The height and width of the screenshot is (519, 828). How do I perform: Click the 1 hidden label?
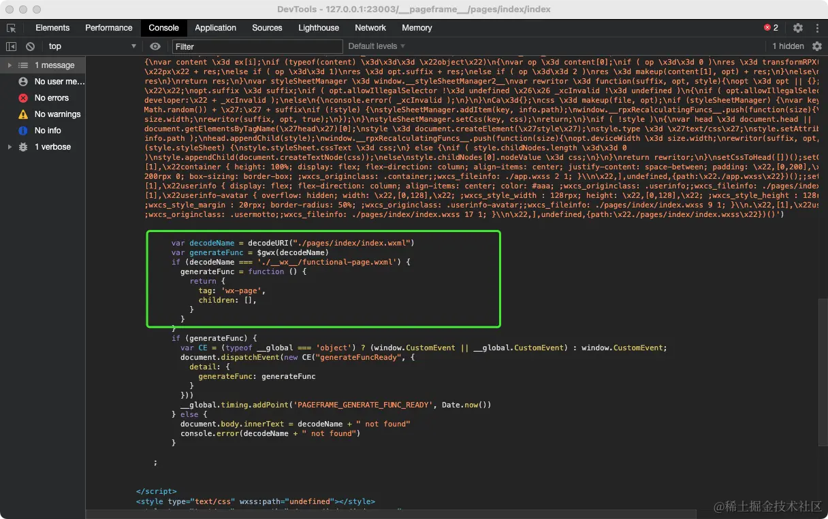788,46
